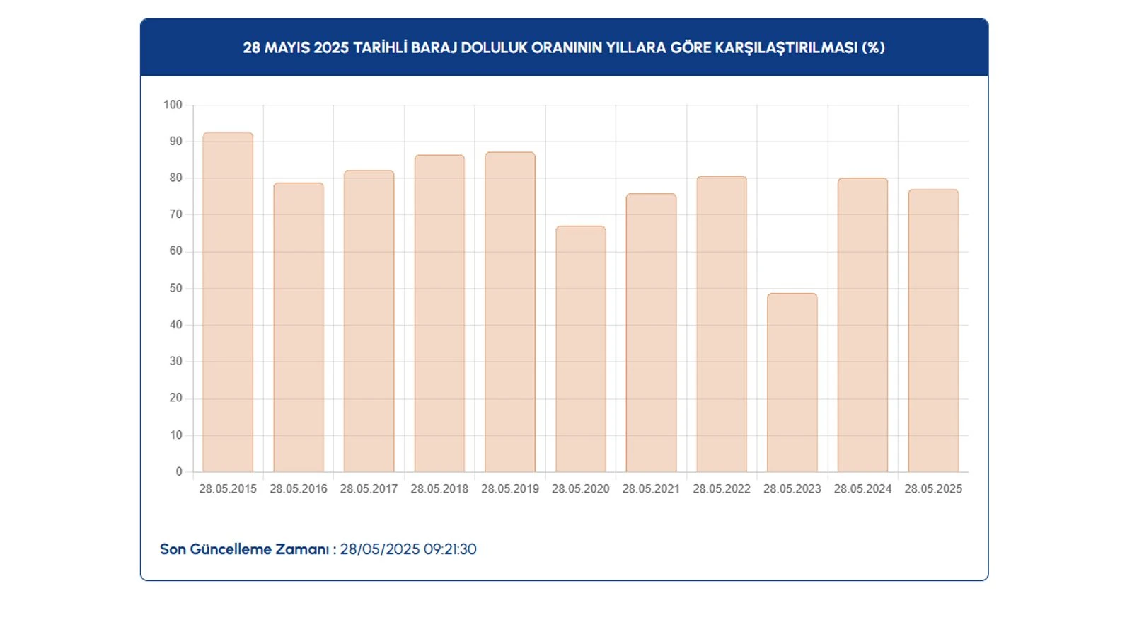Select the 28.05.2024 bar

(x=862, y=326)
